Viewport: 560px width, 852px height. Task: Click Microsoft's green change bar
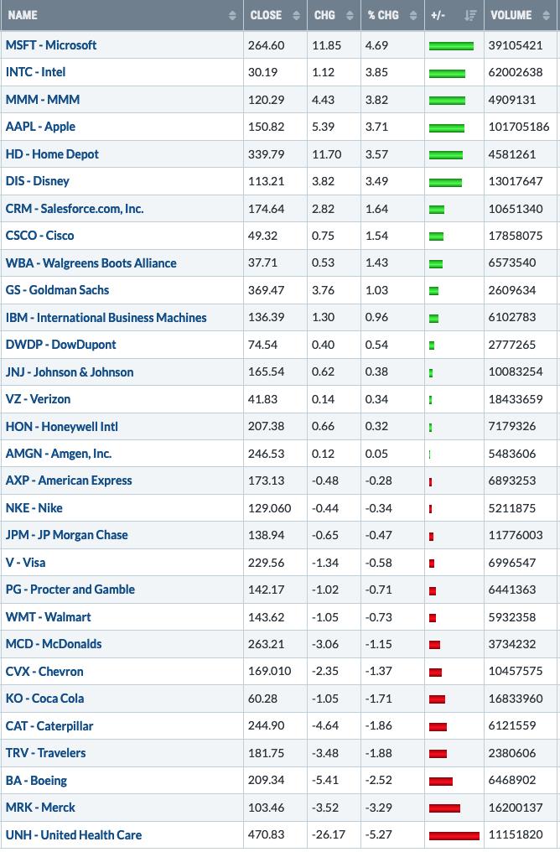tap(451, 46)
